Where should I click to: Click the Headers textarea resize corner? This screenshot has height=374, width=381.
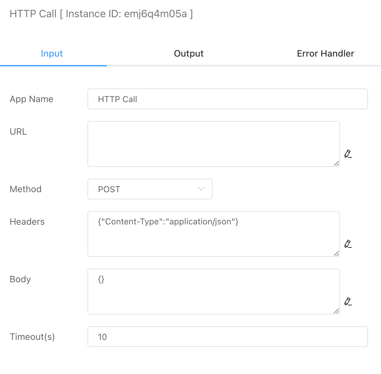(336, 254)
